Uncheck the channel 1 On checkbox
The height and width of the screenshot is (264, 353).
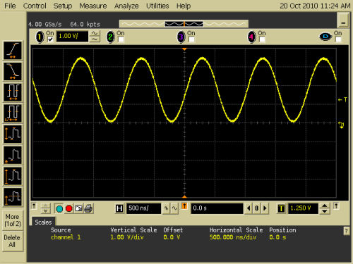click(50, 39)
